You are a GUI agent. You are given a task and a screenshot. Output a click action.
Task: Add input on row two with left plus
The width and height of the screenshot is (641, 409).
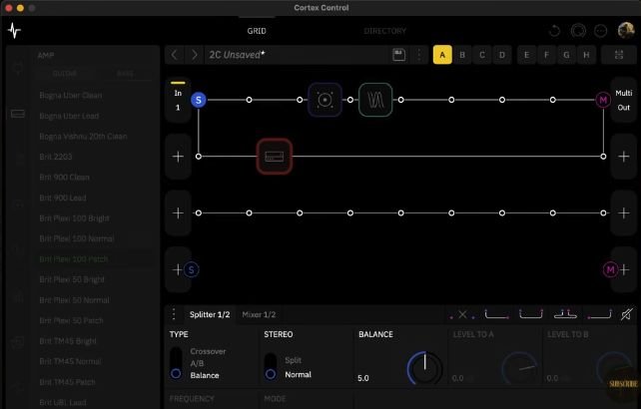[178, 157]
